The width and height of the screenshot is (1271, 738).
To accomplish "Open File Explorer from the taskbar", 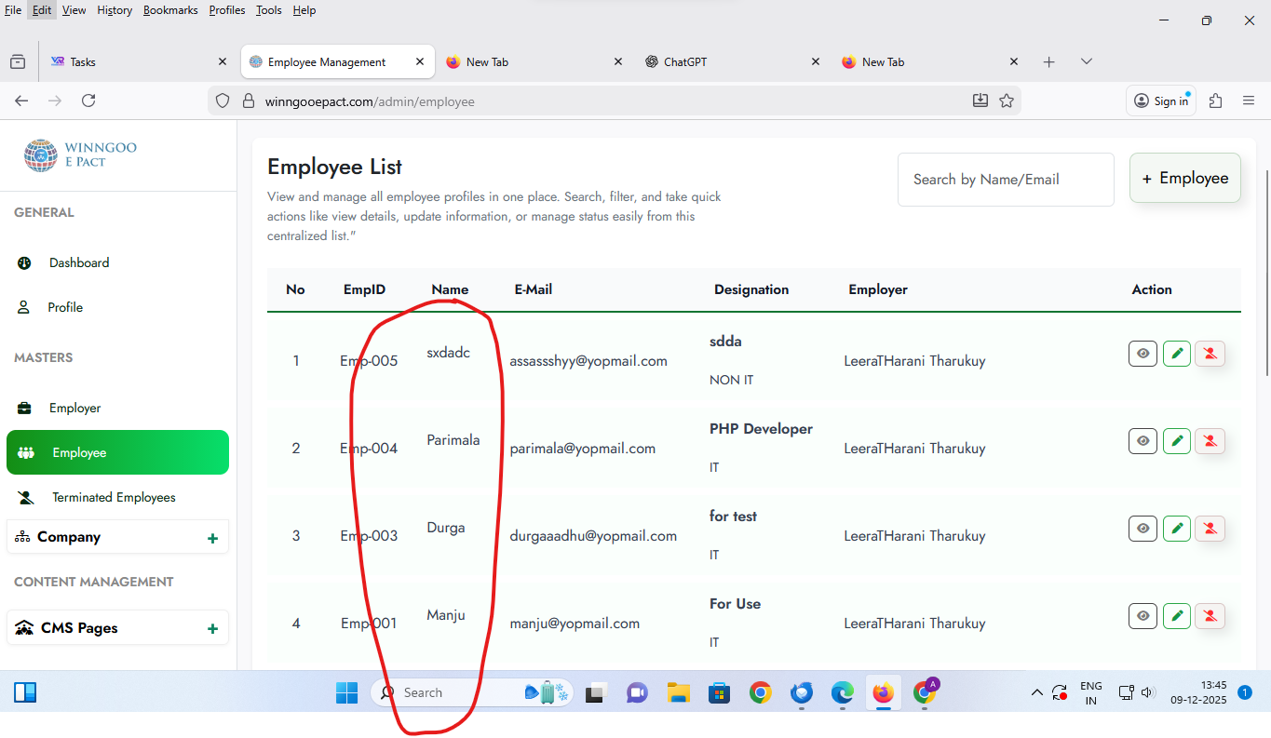I will (x=678, y=692).
